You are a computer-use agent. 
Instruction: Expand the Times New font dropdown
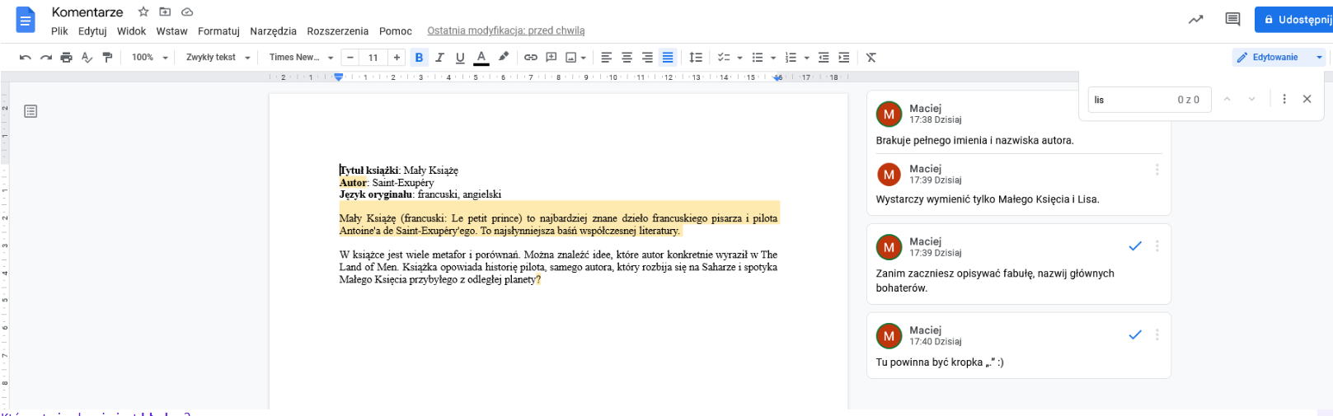pos(301,58)
